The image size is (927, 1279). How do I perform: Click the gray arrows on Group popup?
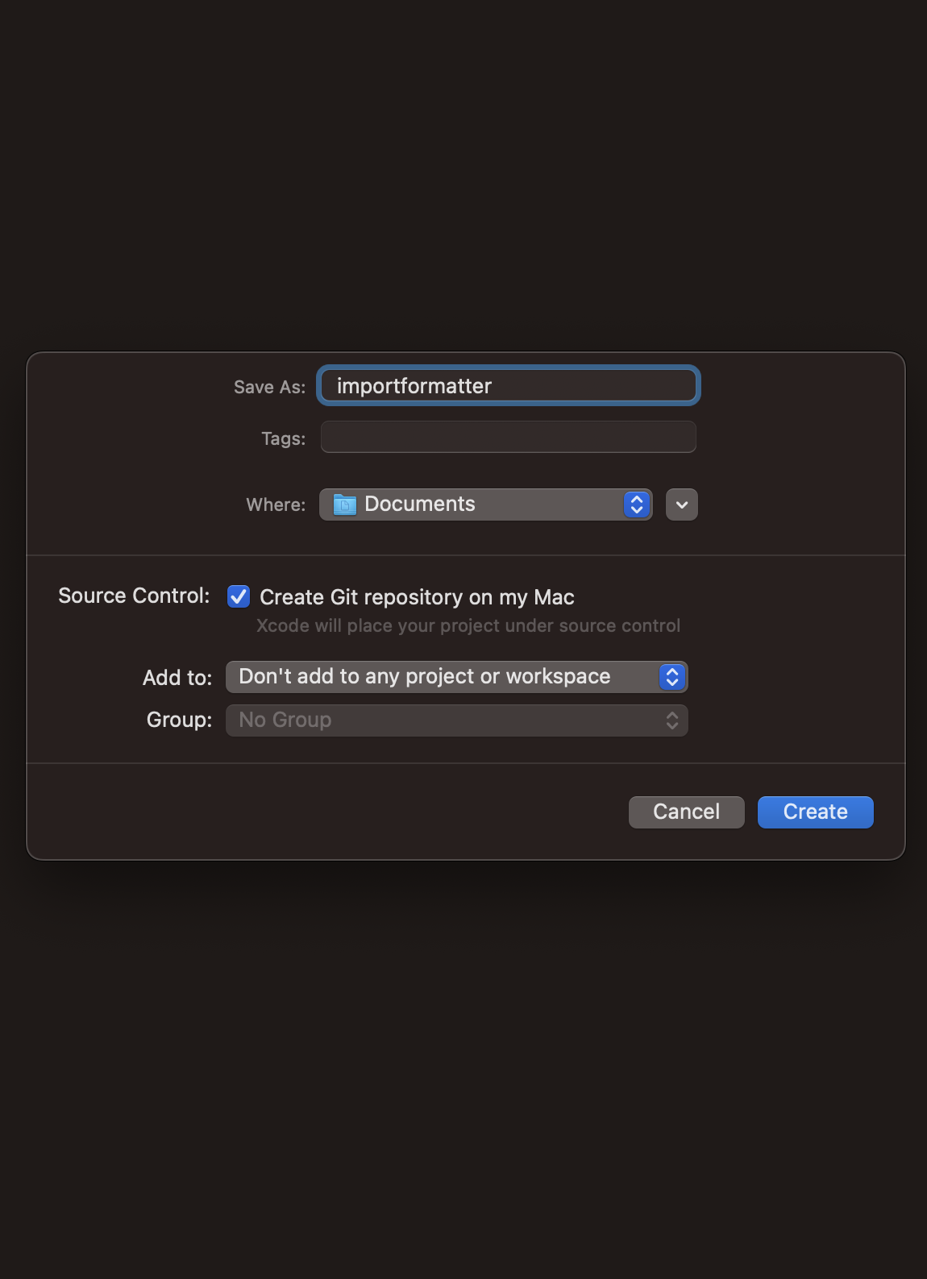(x=672, y=720)
